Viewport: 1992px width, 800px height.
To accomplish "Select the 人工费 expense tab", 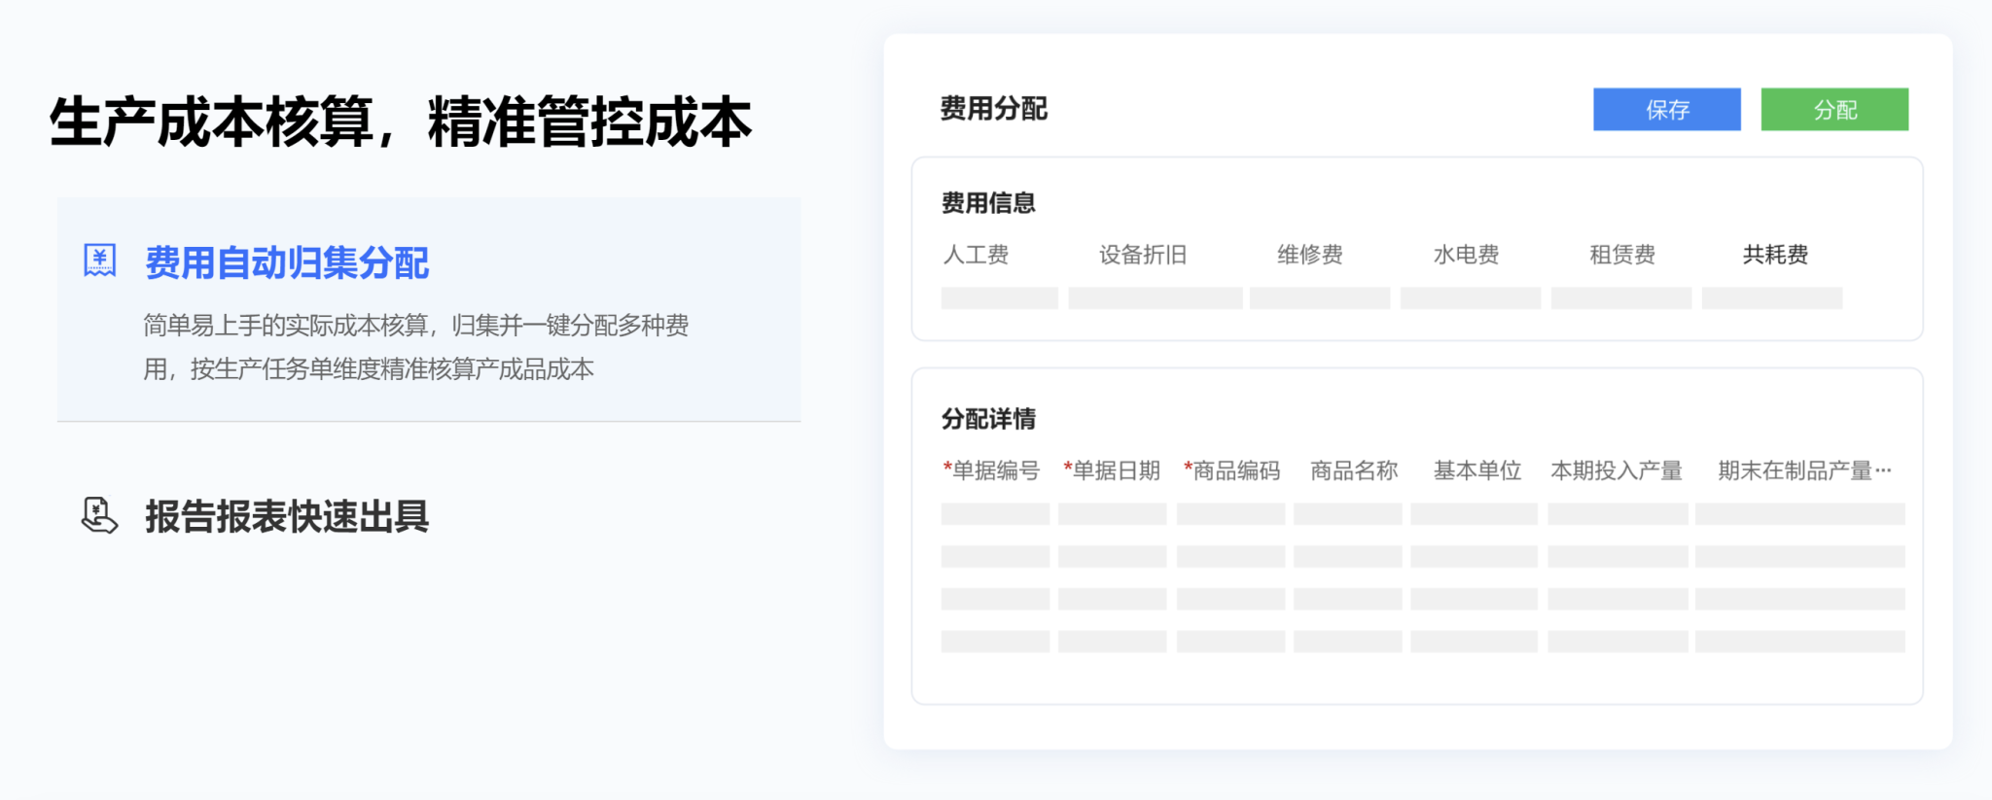I will click(976, 255).
